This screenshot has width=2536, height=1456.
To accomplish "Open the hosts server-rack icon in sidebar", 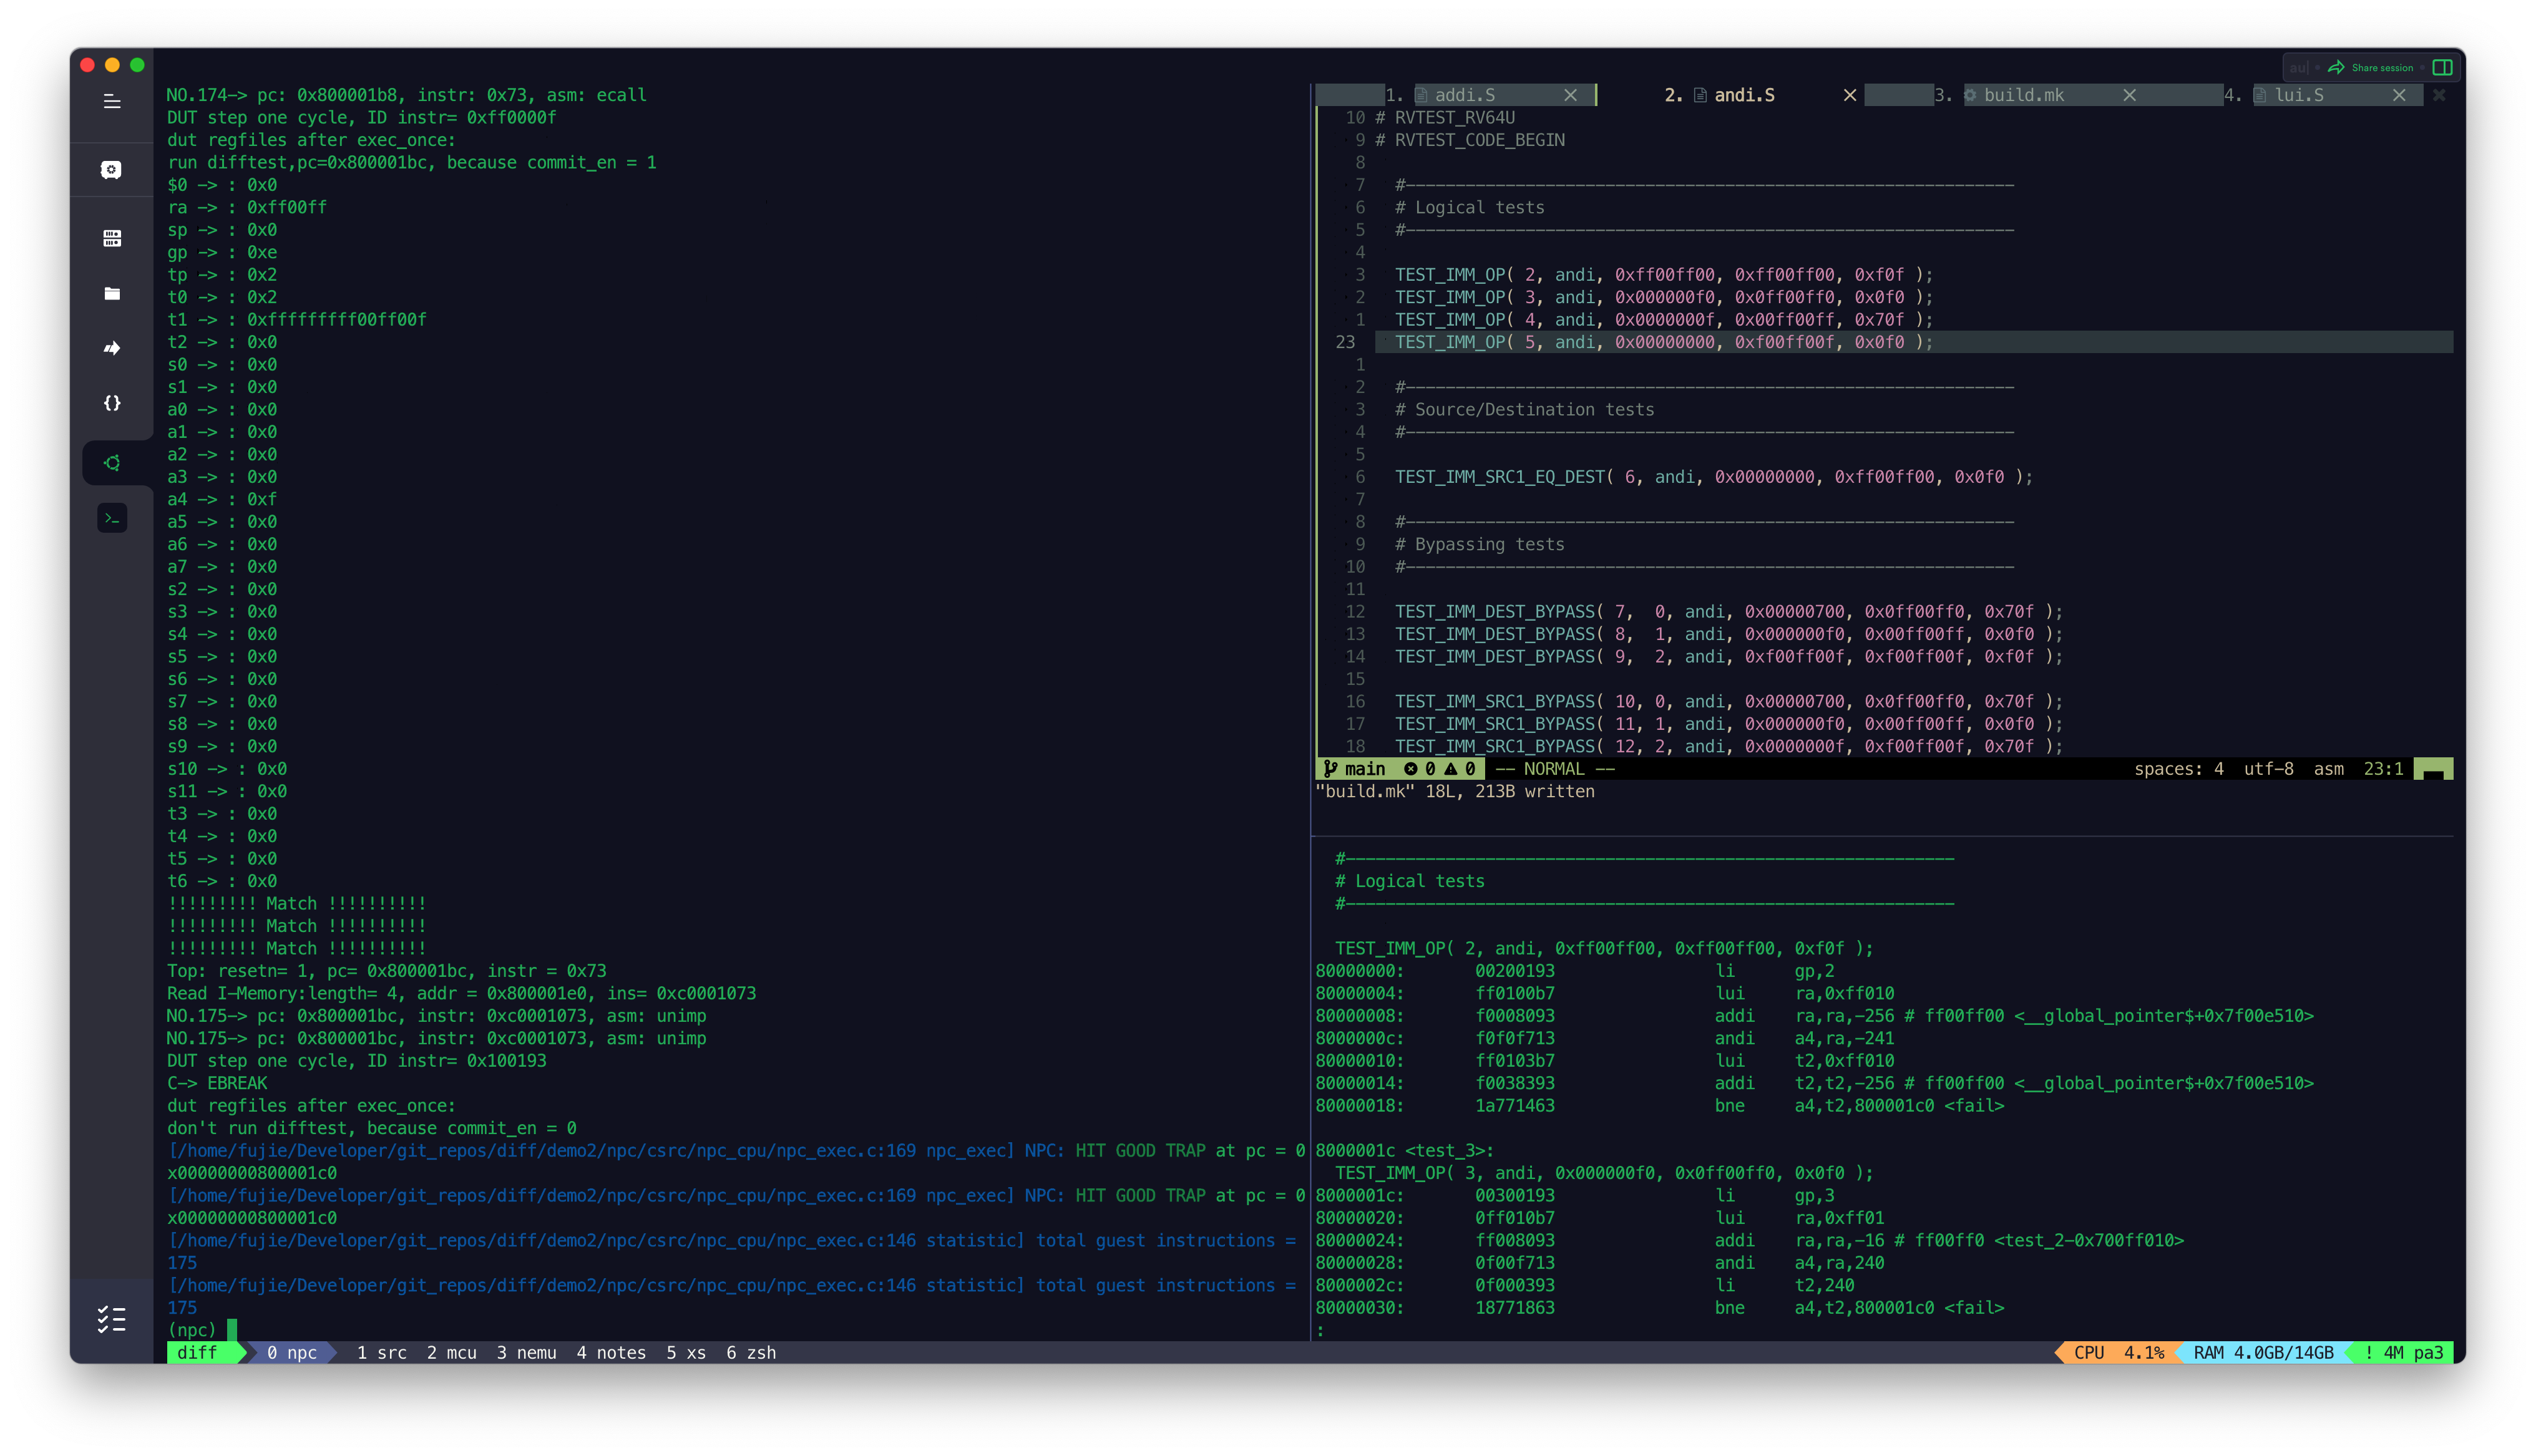I will 112,238.
